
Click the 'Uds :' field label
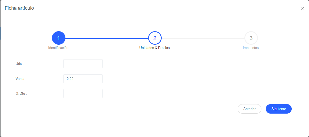(x=20, y=64)
